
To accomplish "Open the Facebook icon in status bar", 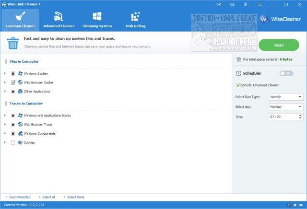I will [289, 205].
